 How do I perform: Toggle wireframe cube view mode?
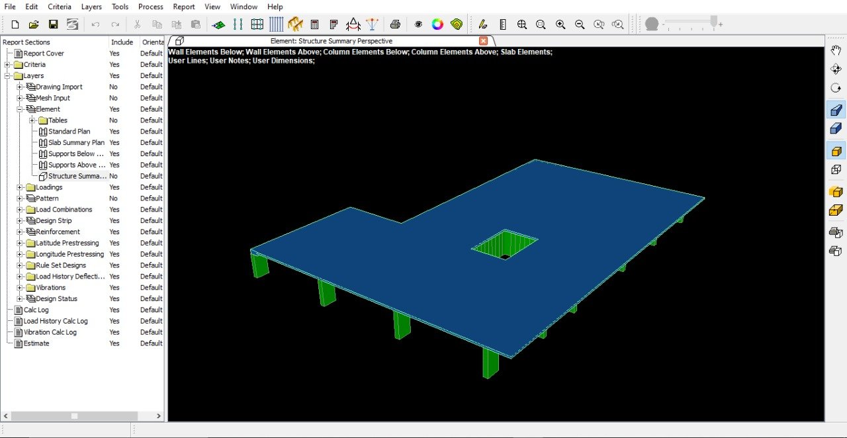tap(836, 169)
